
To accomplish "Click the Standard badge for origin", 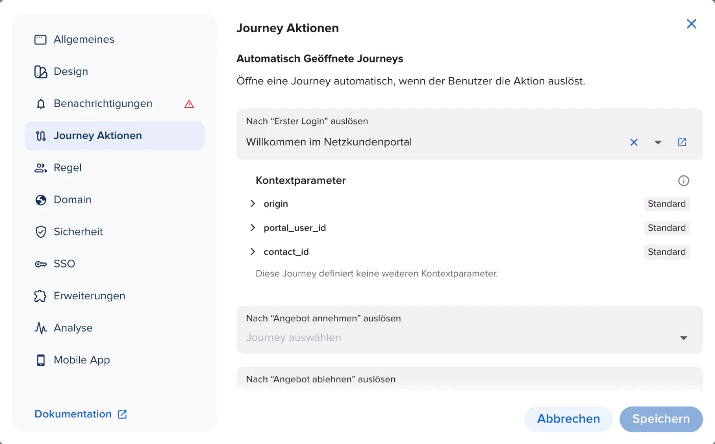I will pos(667,204).
